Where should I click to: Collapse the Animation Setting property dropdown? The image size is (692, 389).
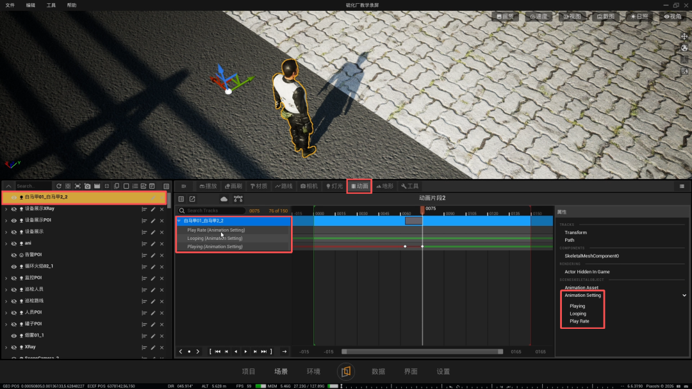click(684, 296)
